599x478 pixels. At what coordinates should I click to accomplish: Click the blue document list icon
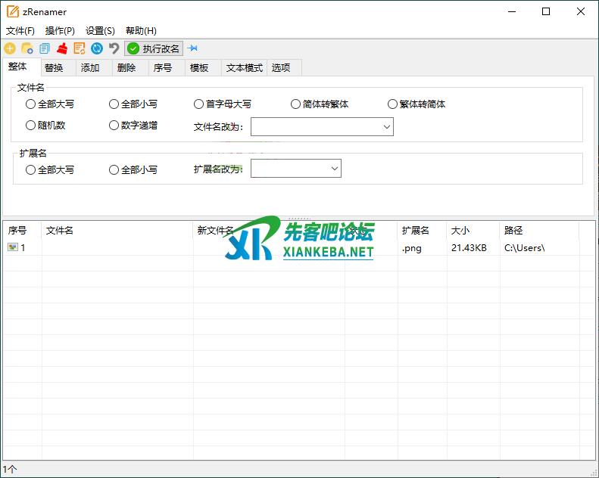click(45, 48)
